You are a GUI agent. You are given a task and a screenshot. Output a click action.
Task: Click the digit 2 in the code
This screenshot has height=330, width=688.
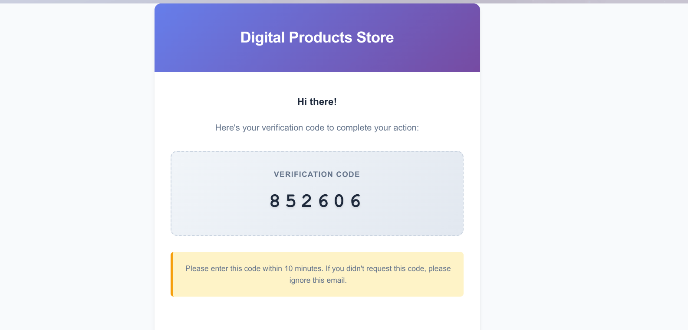(307, 201)
